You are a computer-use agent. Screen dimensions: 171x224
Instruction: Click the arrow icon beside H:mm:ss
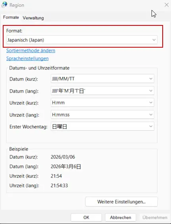(151, 114)
